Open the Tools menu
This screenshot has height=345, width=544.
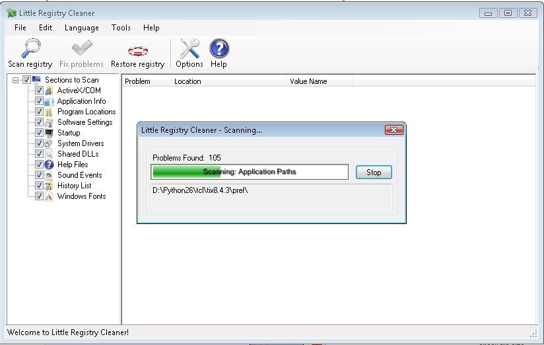pos(121,28)
